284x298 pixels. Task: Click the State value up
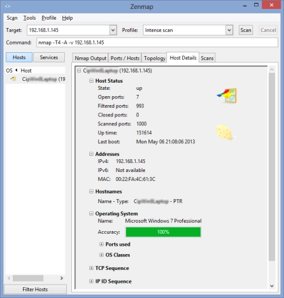tap(139, 89)
